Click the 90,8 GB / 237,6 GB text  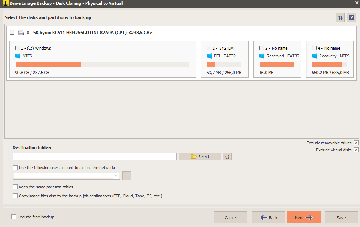(32, 73)
